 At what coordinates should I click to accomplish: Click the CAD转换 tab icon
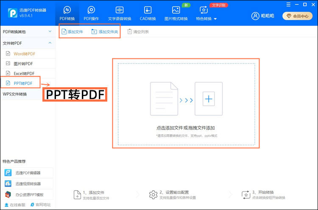click(148, 10)
